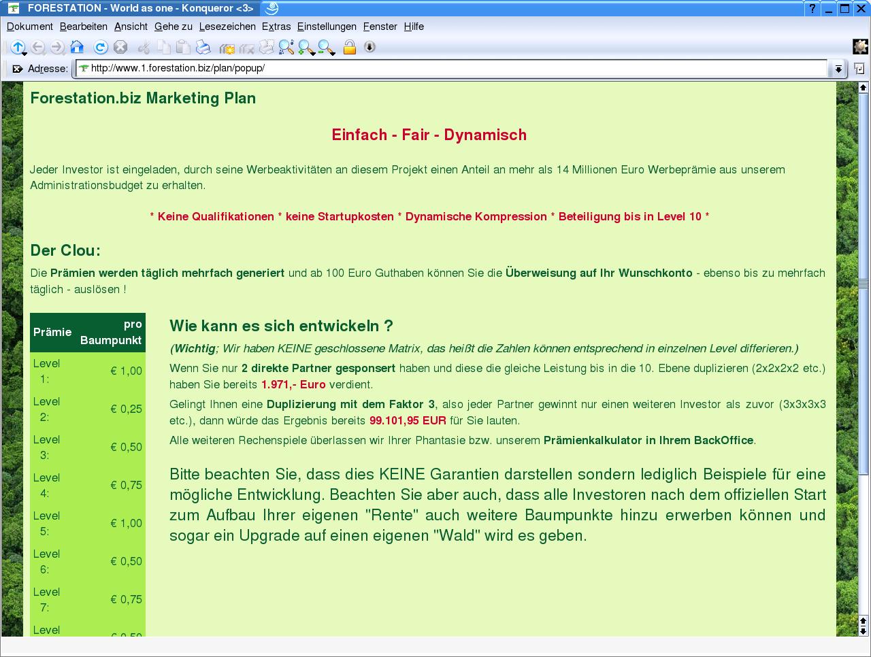Open the Extras menu
Screen dimensions: 871x657
pos(276,27)
